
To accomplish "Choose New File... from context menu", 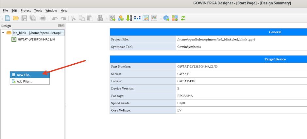I will [30, 75].
